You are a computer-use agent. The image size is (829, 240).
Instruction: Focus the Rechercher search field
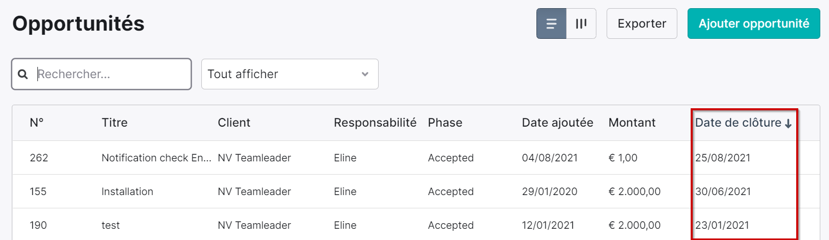(x=101, y=74)
